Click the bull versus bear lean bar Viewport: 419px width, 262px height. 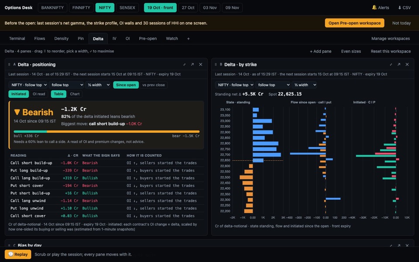pyautogui.click(x=106, y=131)
